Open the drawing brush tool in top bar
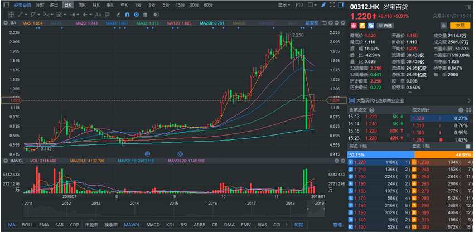 tap(323, 5)
